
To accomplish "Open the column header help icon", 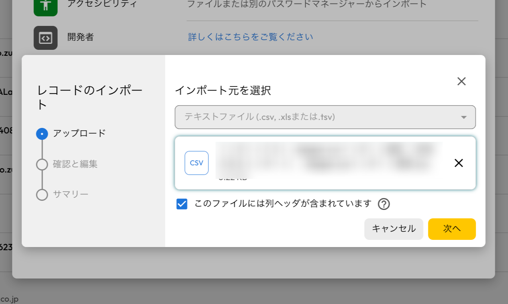I will click(384, 204).
